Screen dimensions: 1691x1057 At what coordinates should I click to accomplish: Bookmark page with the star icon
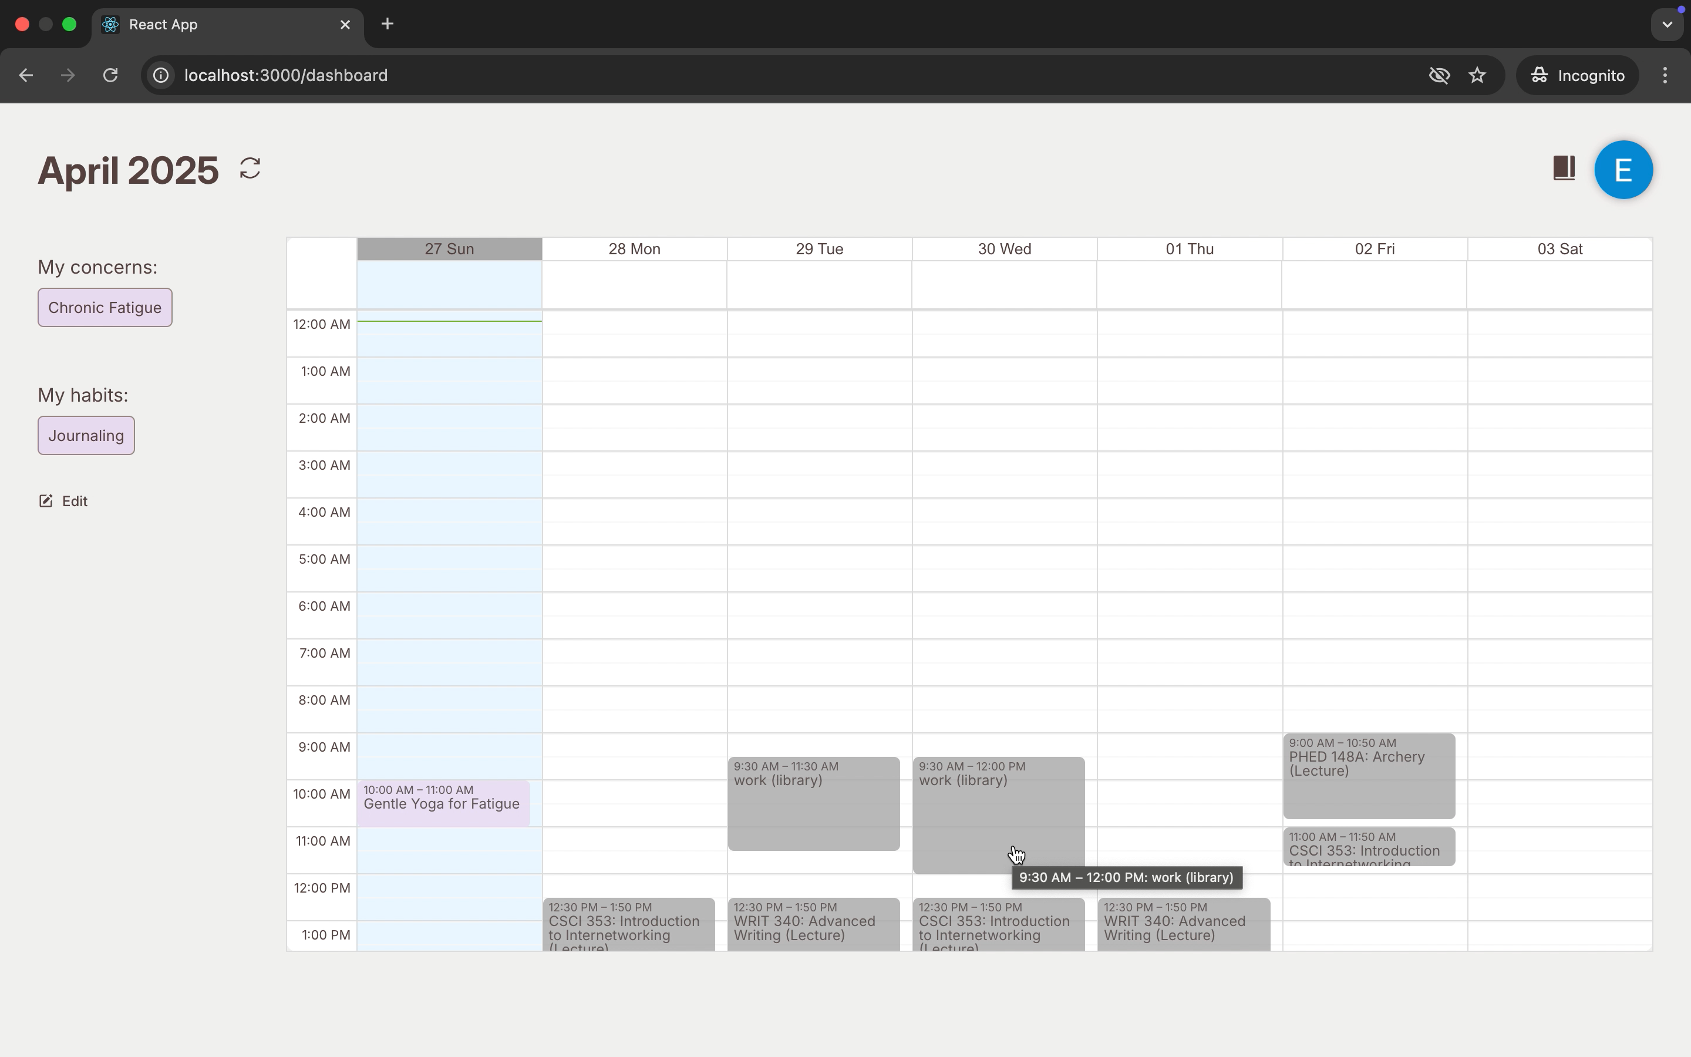coord(1477,76)
